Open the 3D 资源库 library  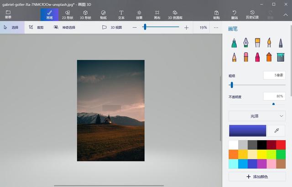175,15
